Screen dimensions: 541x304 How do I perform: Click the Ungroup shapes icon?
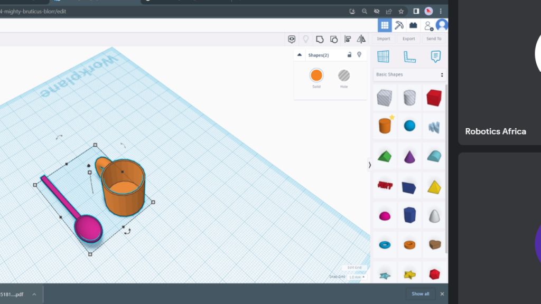point(334,39)
